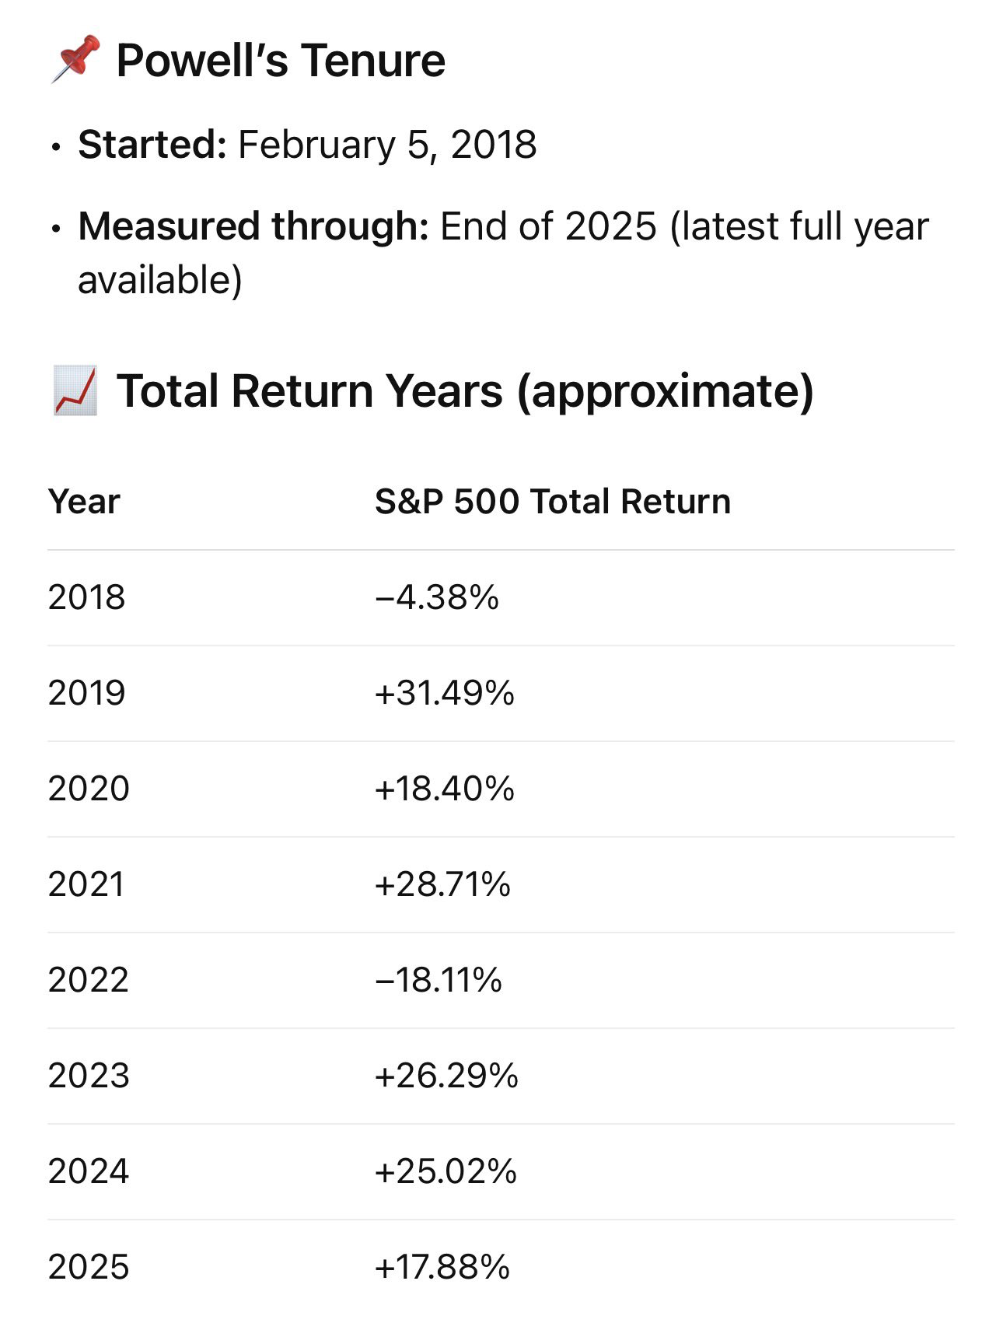Select the Powell's Tenure heading
The height and width of the screenshot is (1330, 1003).
click(x=280, y=61)
